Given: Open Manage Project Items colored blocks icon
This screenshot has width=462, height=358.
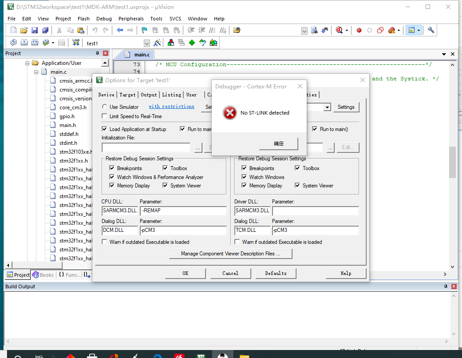Looking at the screenshot, I should coord(170,43).
